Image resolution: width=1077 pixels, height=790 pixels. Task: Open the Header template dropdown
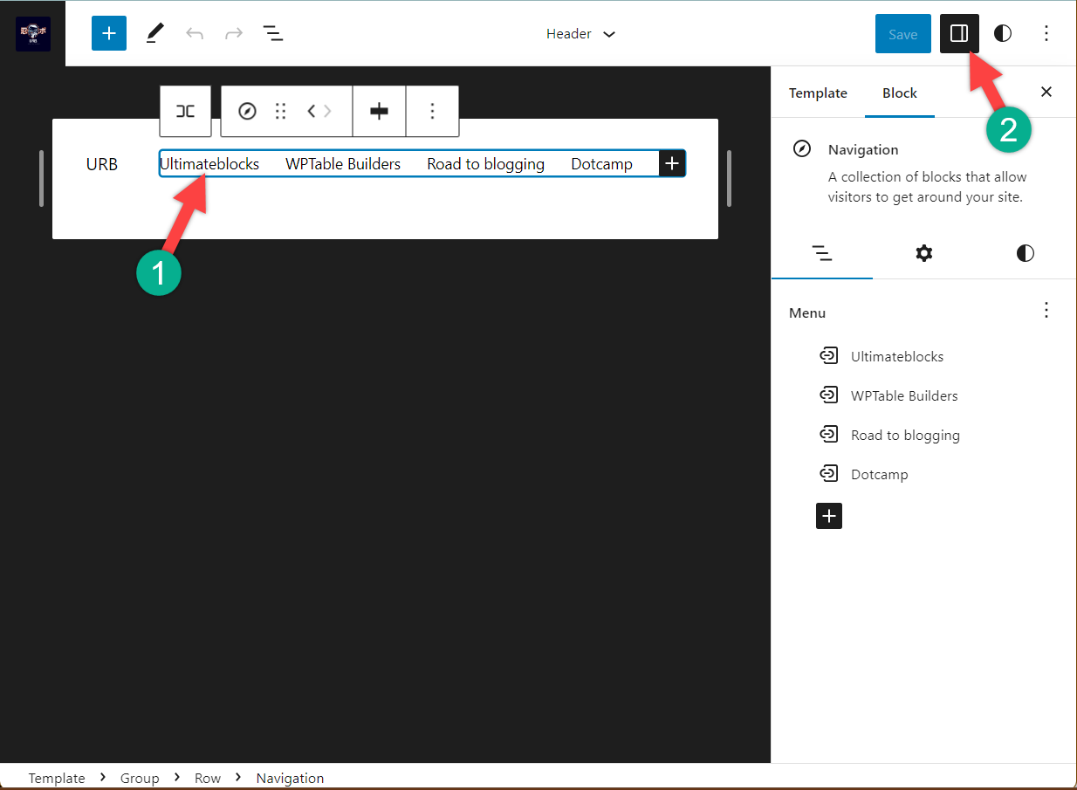coord(580,34)
